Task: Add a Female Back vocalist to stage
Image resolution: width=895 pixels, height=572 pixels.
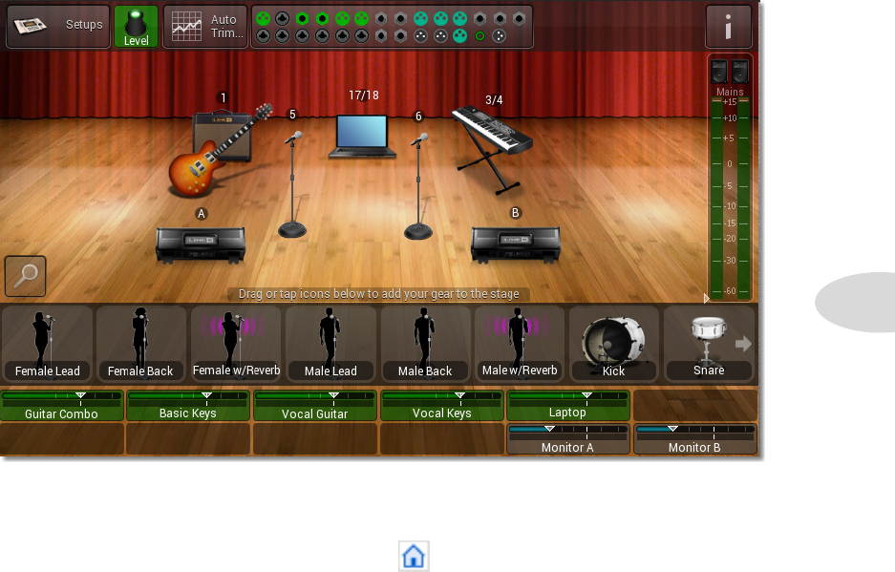Action: pos(141,344)
